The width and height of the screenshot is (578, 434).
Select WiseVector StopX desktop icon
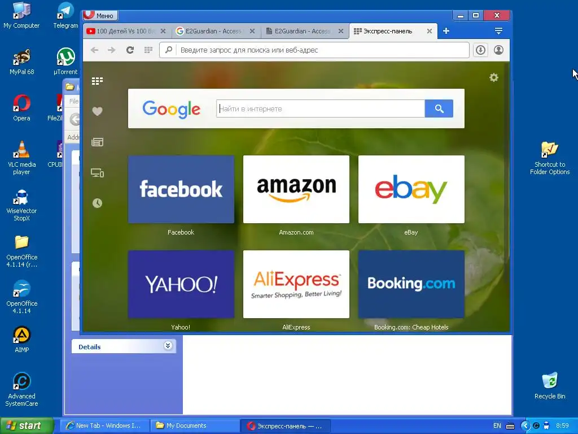coord(21,205)
